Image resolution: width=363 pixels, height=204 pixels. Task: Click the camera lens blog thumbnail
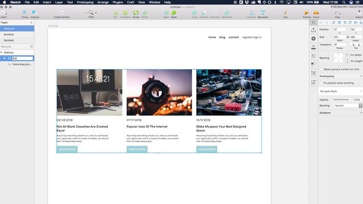[x=159, y=92]
